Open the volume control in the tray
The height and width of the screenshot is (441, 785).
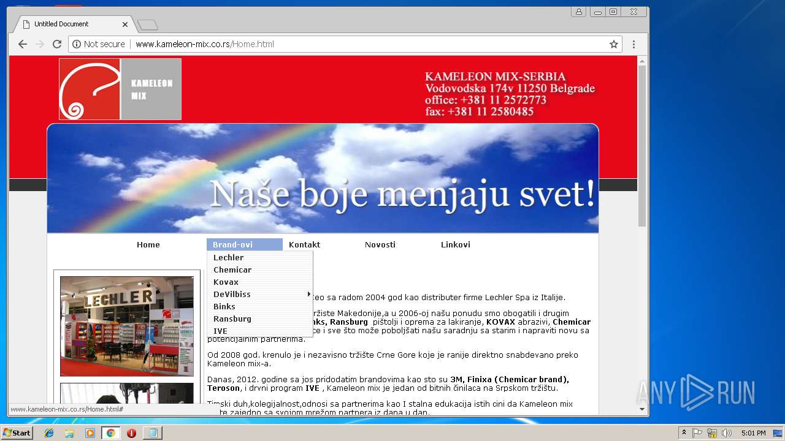coord(727,433)
